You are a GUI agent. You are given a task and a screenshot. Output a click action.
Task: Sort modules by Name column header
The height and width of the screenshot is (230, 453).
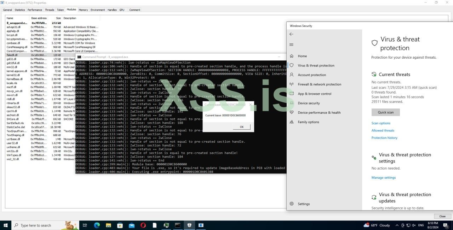17,18
